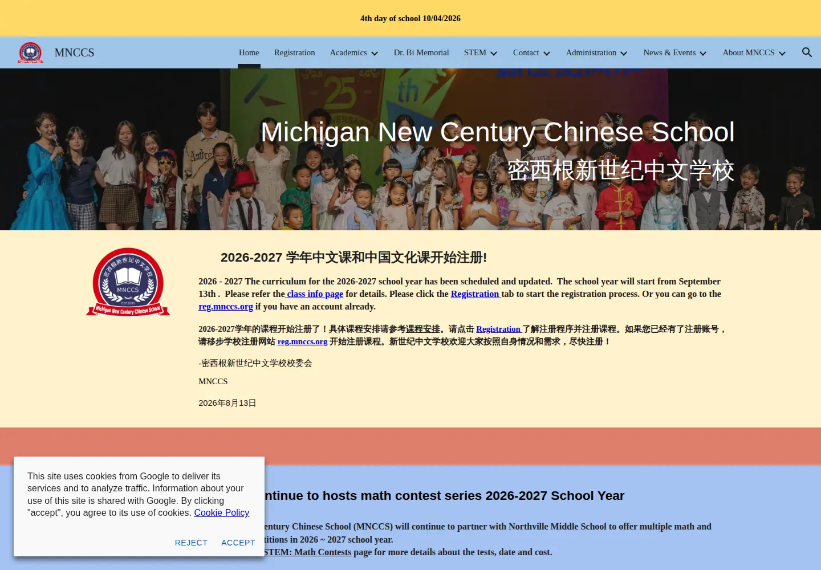Open Registration link in the Chinese paragraph

pos(499,329)
